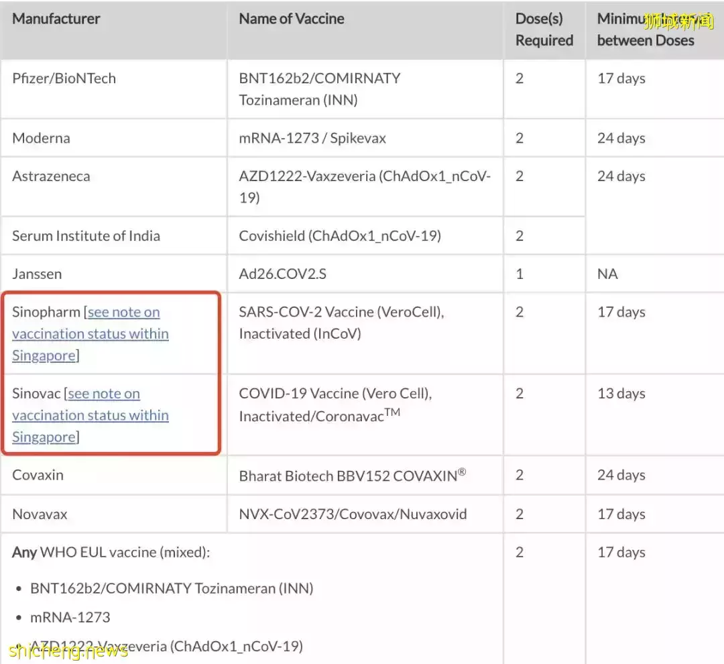Open the Sinopharm vaccination status note link
The image size is (724, 664).
click(x=90, y=333)
